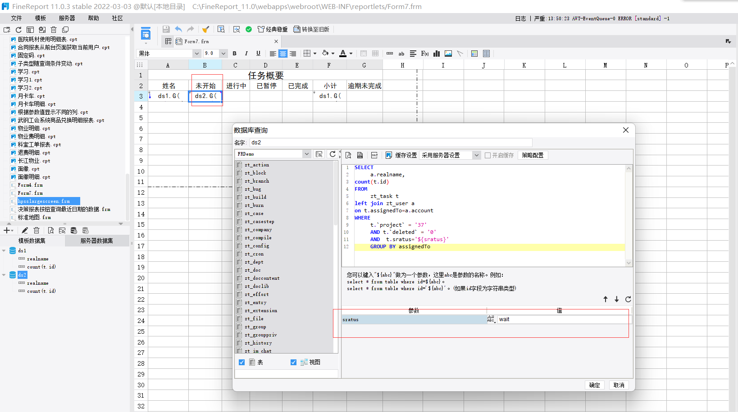This screenshot has height=412, width=738.
Task: Collapse the ds1 dataset node
Action: (x=4, y=251)
